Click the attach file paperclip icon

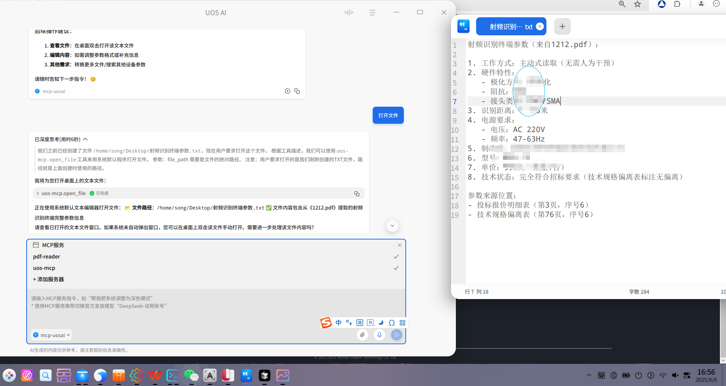click(362, 335)
